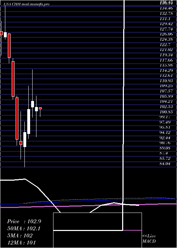The width and height of the screenshot is (177, 248).
Task: Click the 117.66 price axis label
Action: point(166,60)
